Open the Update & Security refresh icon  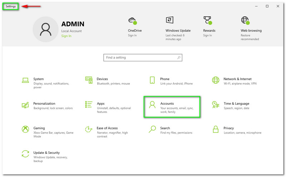click(25, 154)
